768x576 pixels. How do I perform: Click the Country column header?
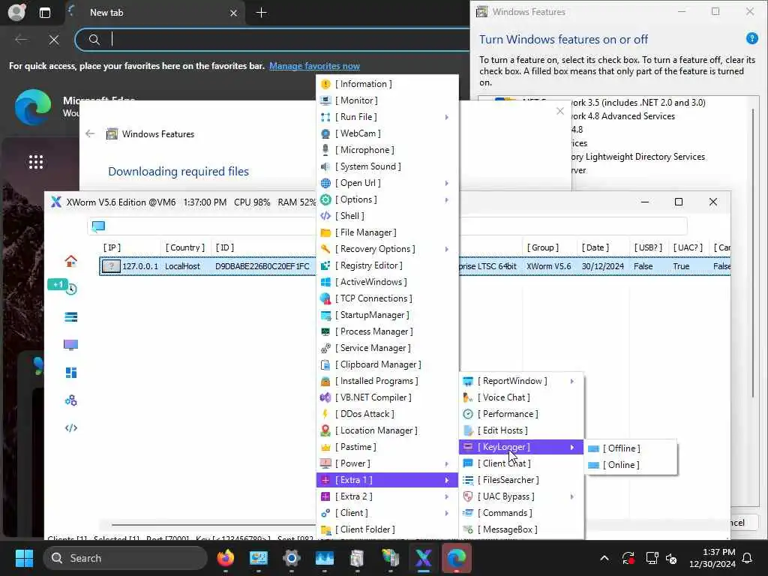[185, 247]
